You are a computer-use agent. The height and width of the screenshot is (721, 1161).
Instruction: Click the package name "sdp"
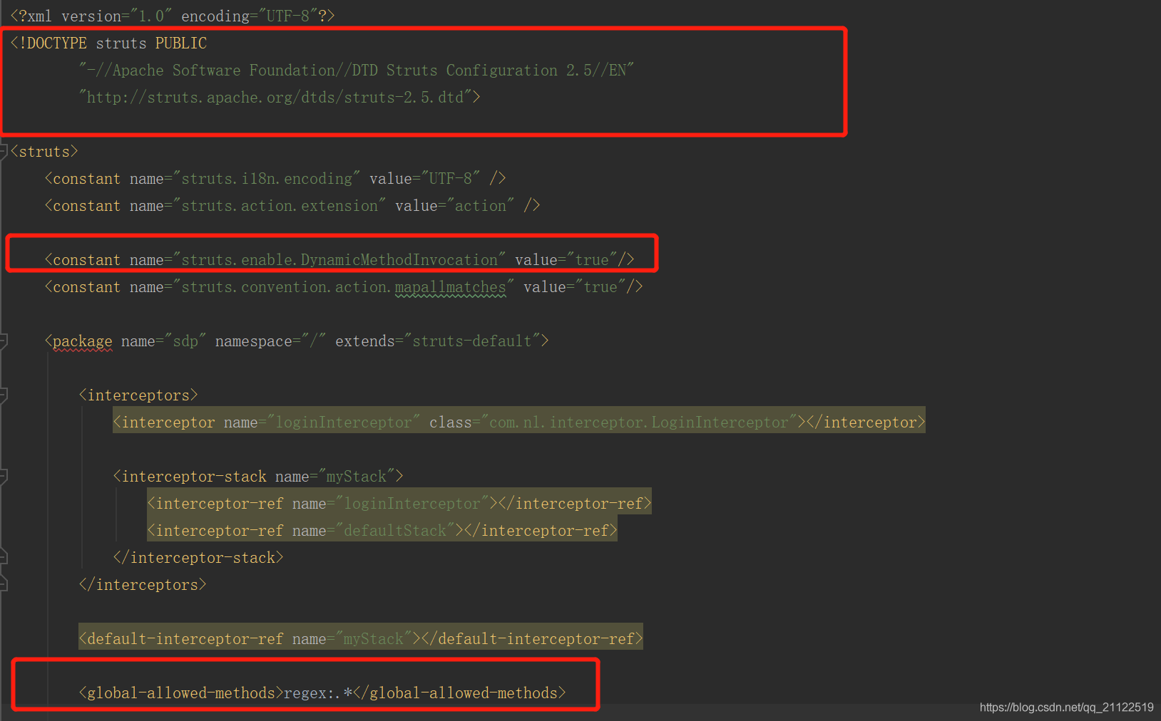click(x=185, y=341)
